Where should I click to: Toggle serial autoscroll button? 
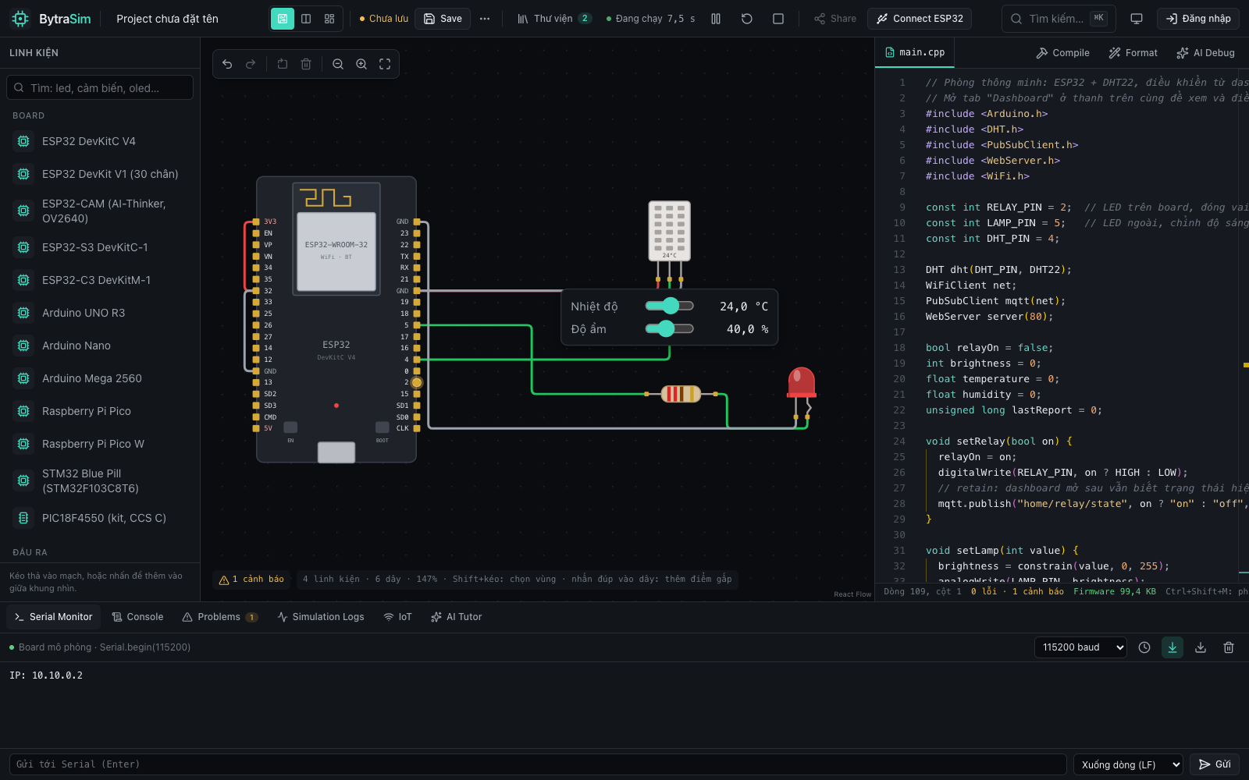coord(1172,647)
